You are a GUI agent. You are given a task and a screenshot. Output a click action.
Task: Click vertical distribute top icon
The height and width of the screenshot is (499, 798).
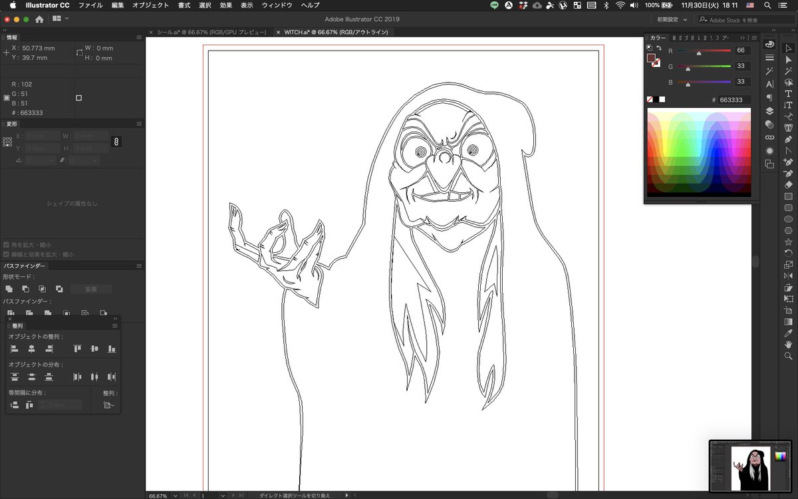point(14,377)
